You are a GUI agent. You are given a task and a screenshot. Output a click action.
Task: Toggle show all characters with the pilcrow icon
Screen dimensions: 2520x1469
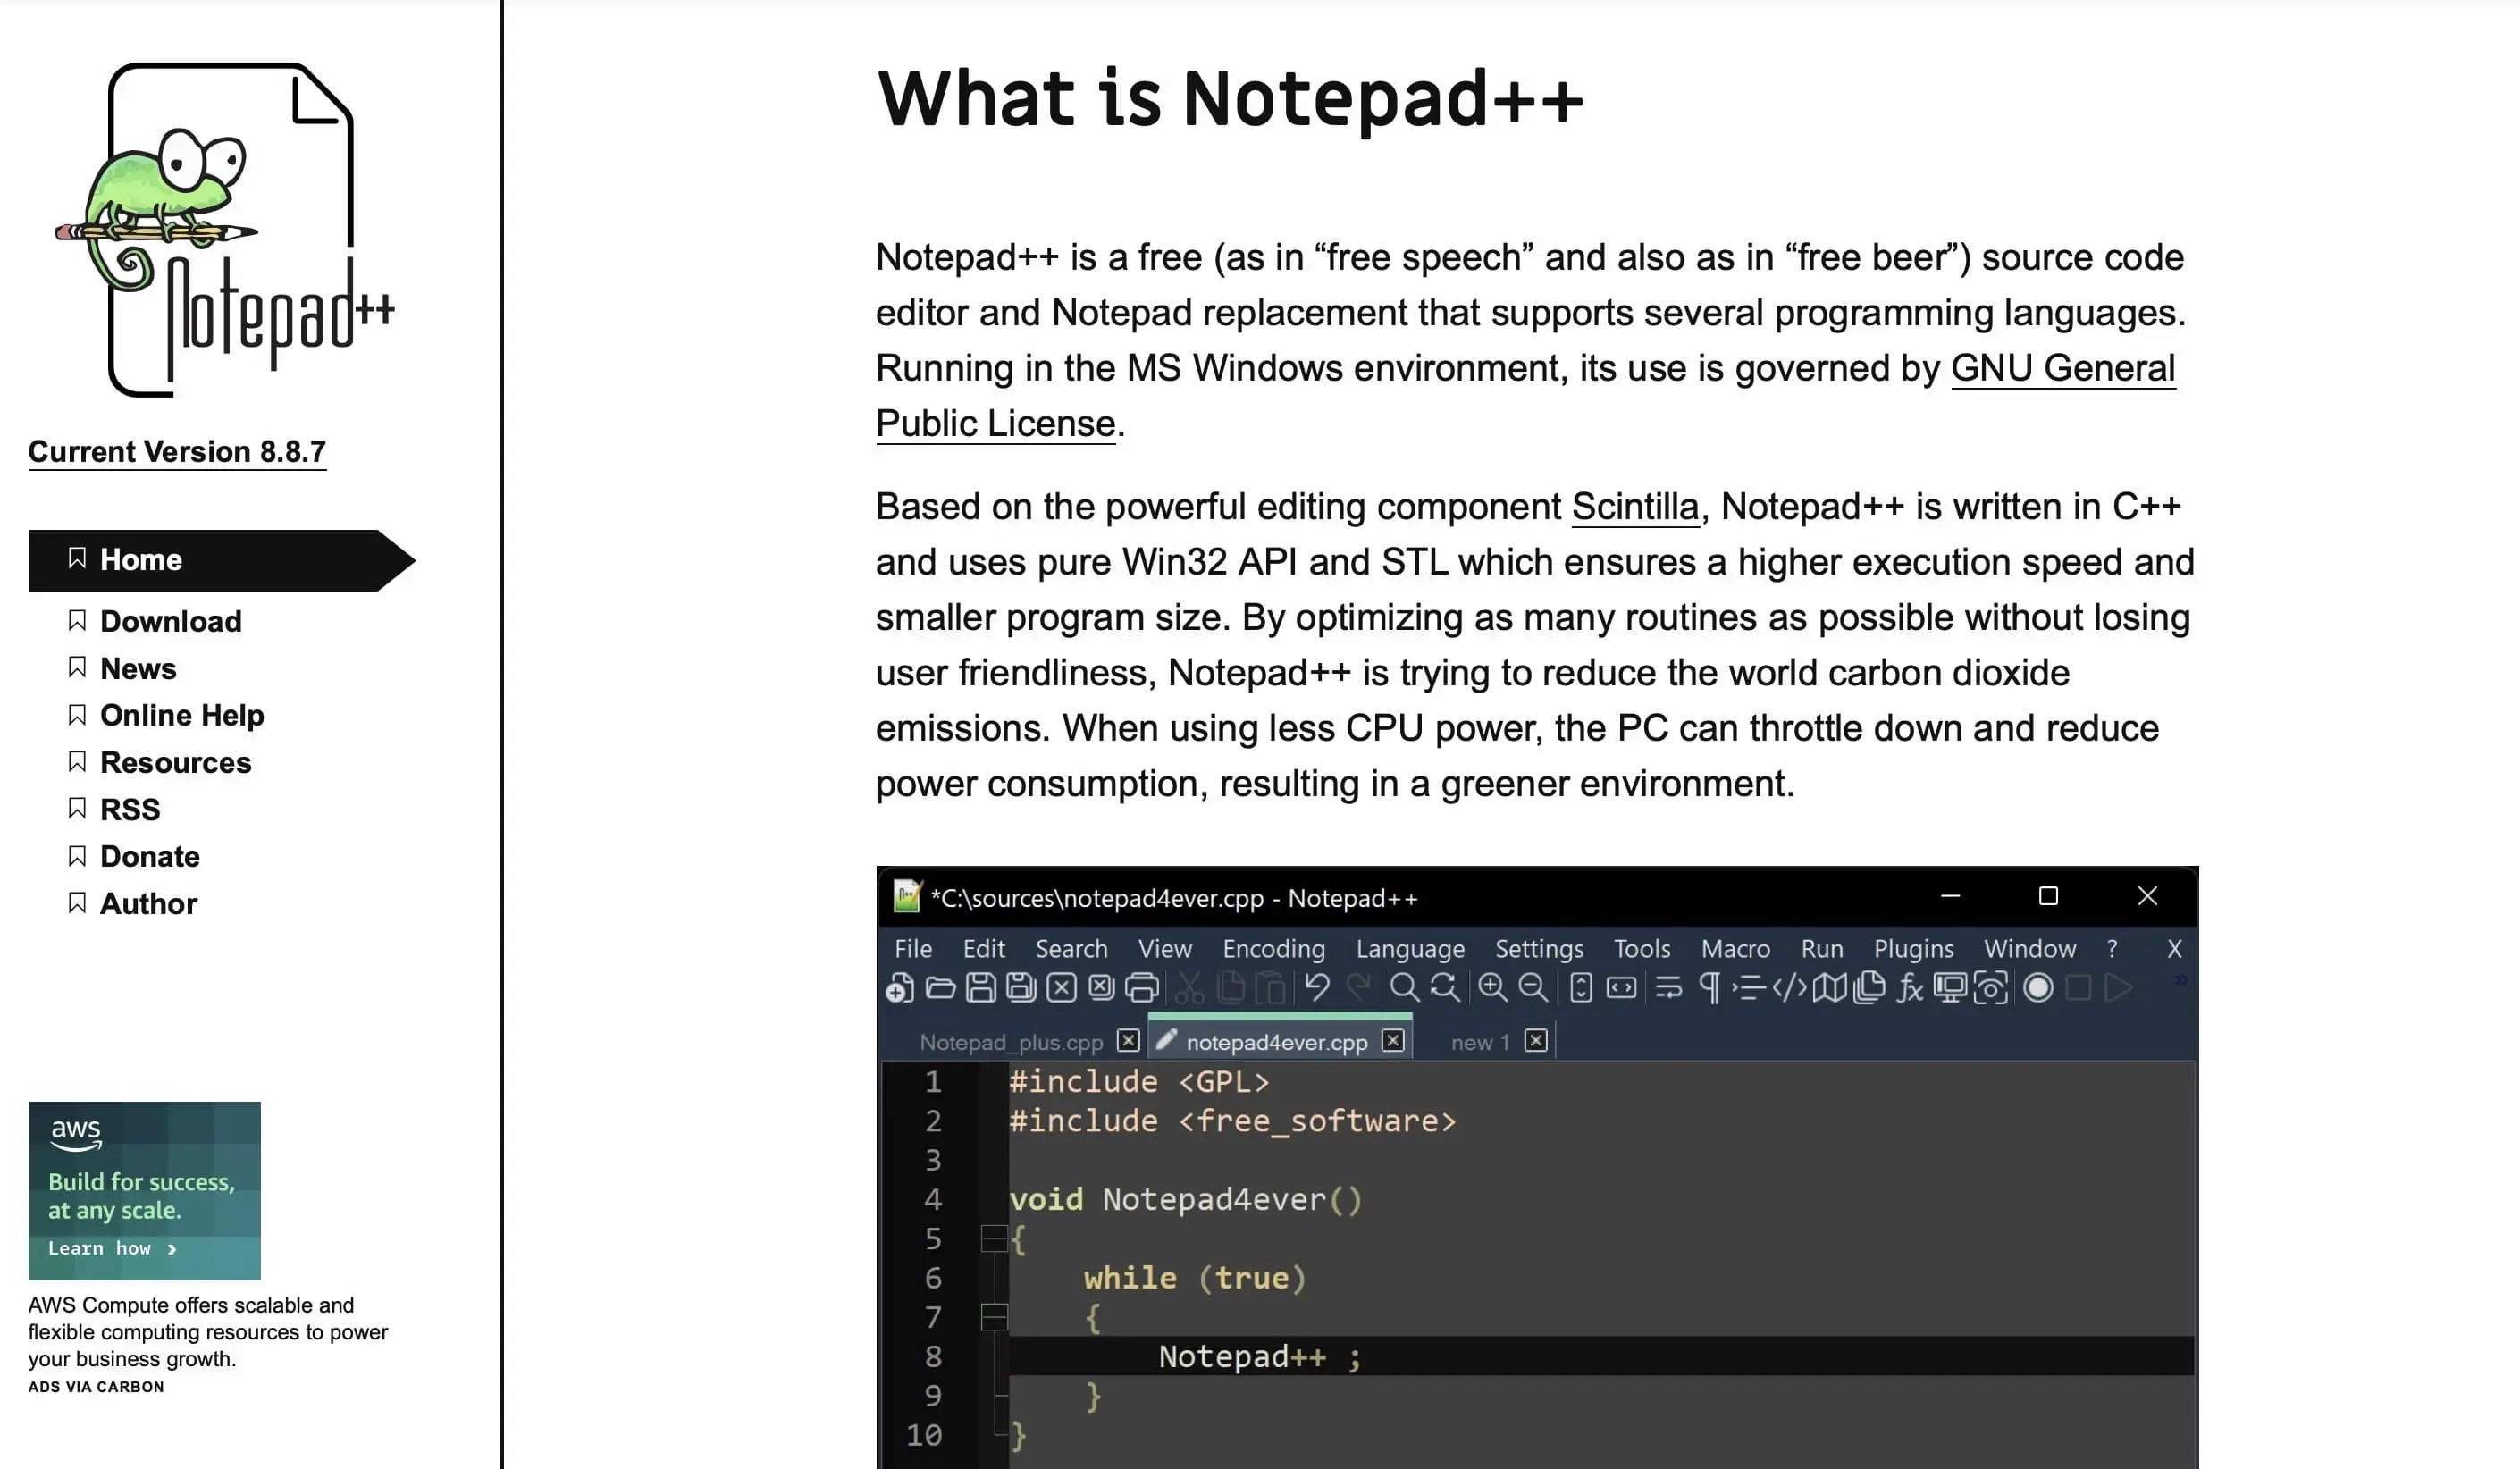click(1713, 988)
